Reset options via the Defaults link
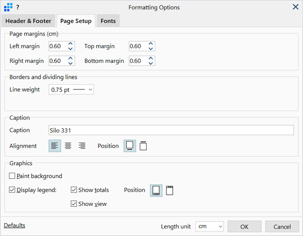This screenshot has width=303, height=236. click(x=15, y=225)
